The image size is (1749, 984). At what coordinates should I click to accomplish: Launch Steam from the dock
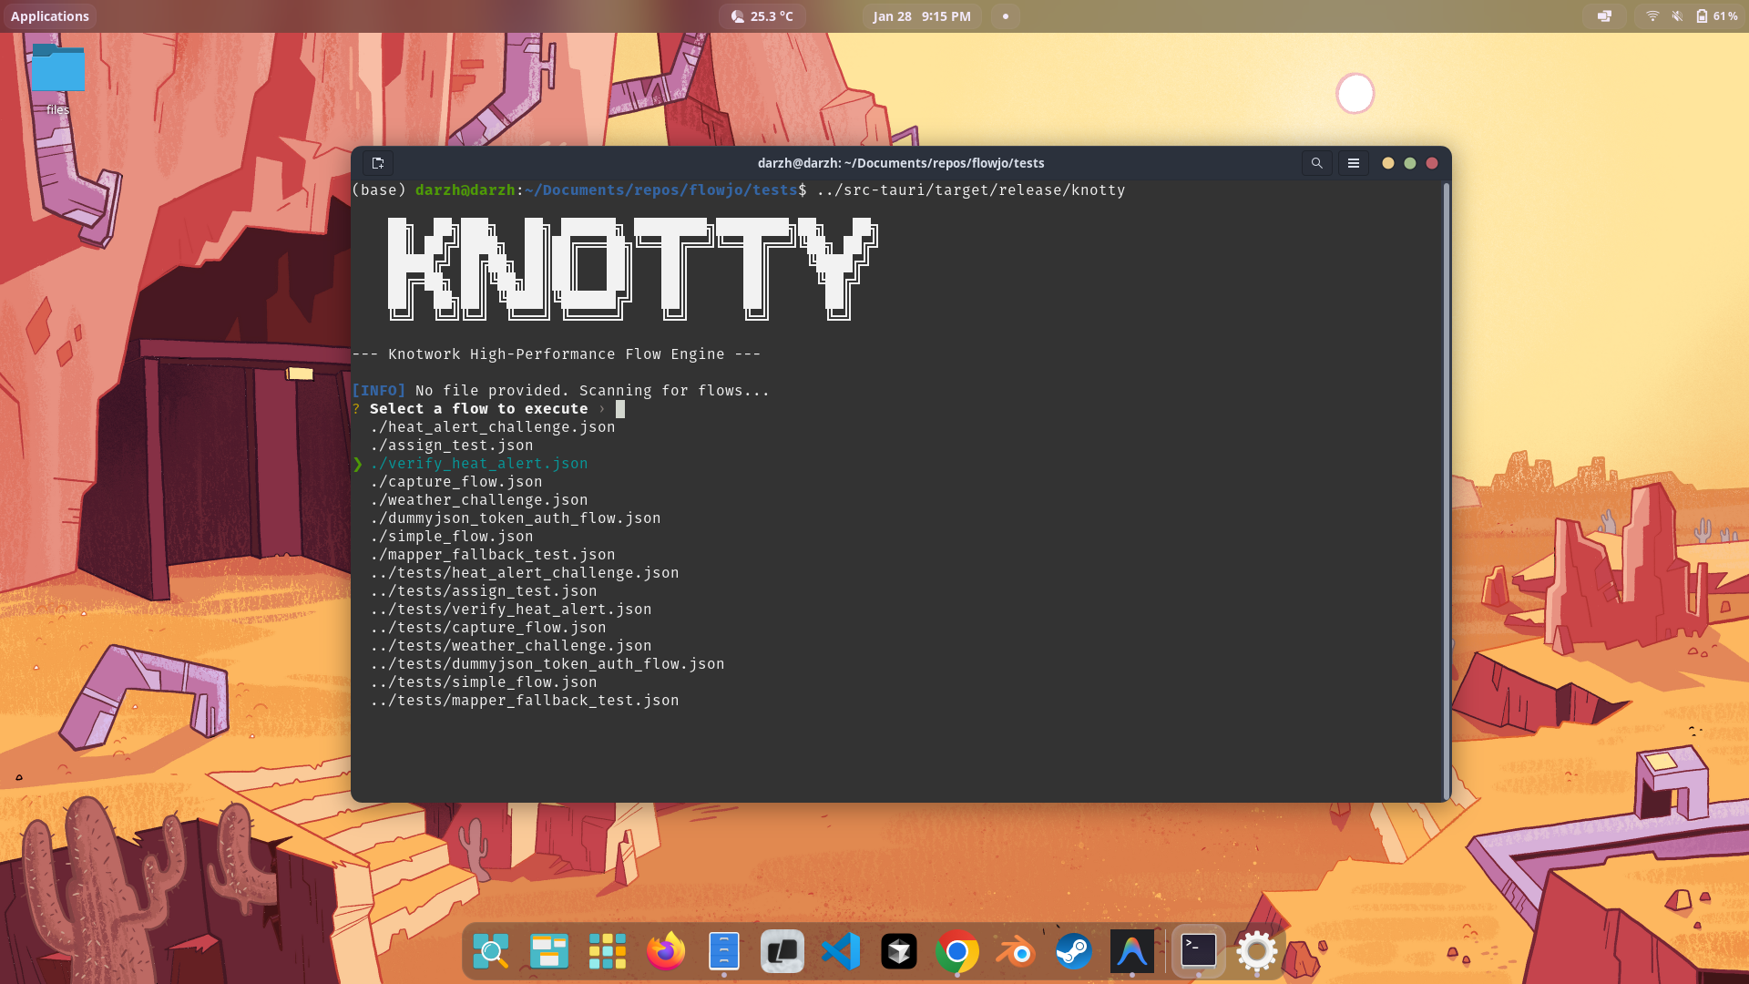1074,950
